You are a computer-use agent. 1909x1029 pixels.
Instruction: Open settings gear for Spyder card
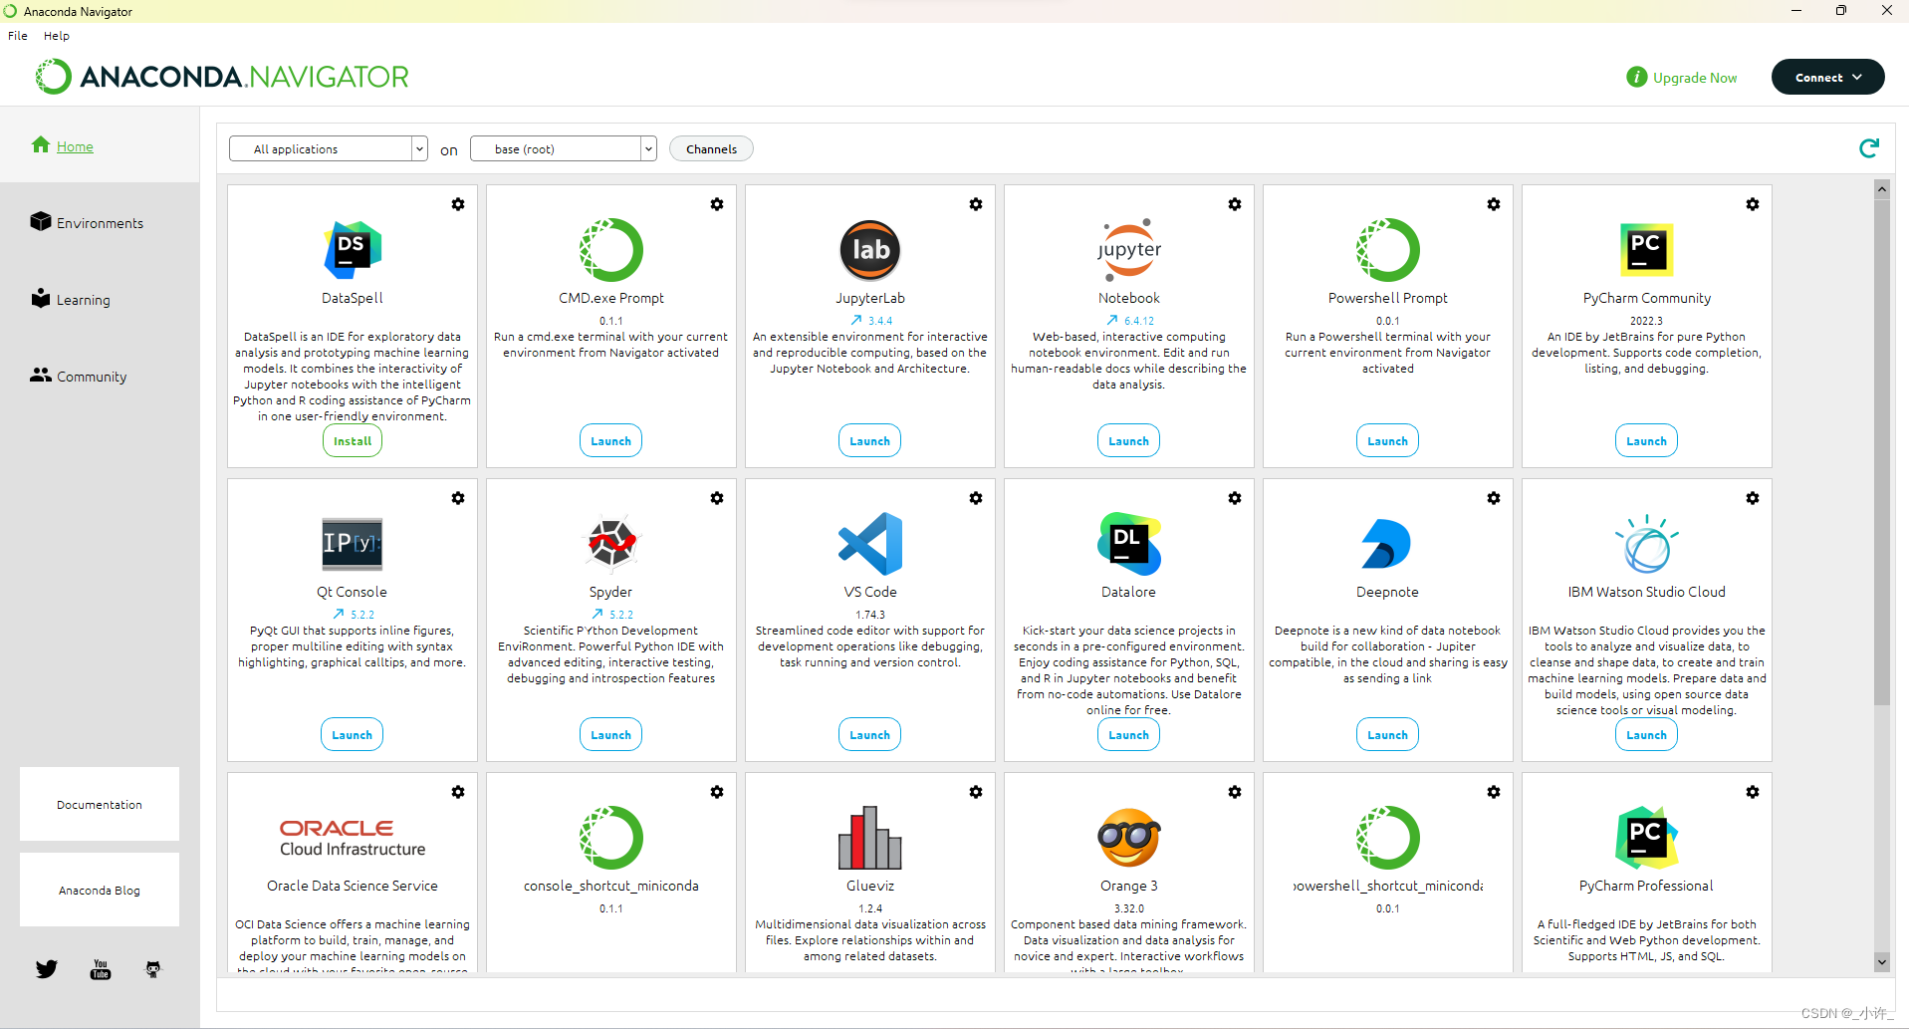[717, 498]
